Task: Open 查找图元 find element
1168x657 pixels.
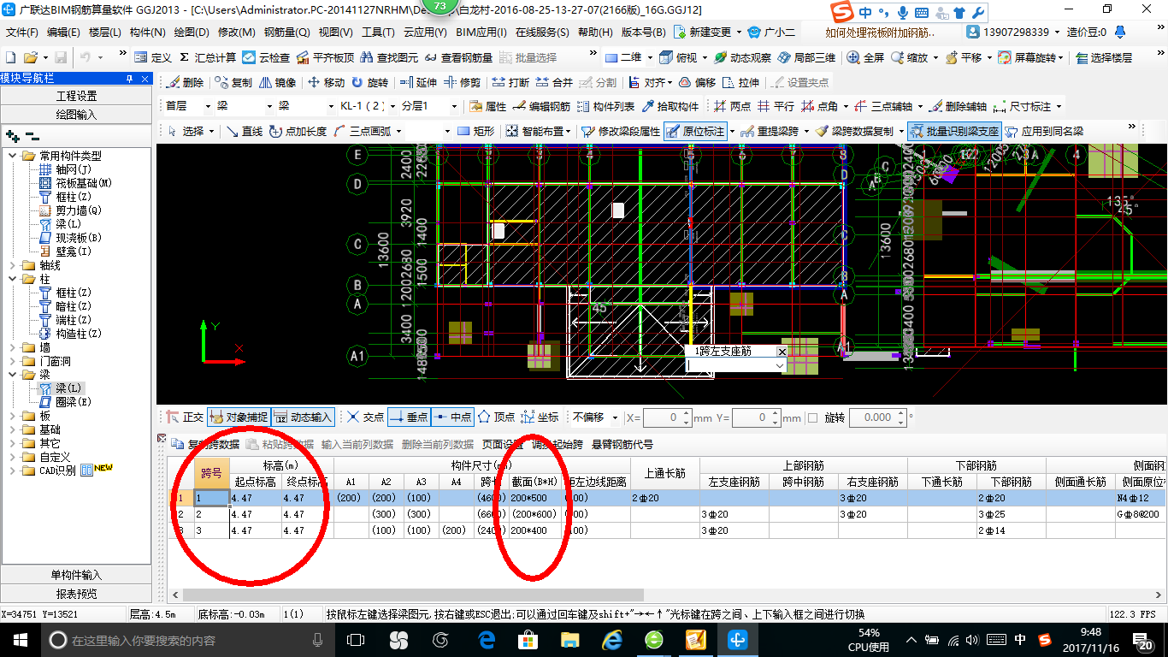Action: click(390, 57)
